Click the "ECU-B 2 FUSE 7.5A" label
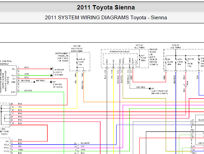Screen dimensions: 204x154 [190, 63]
